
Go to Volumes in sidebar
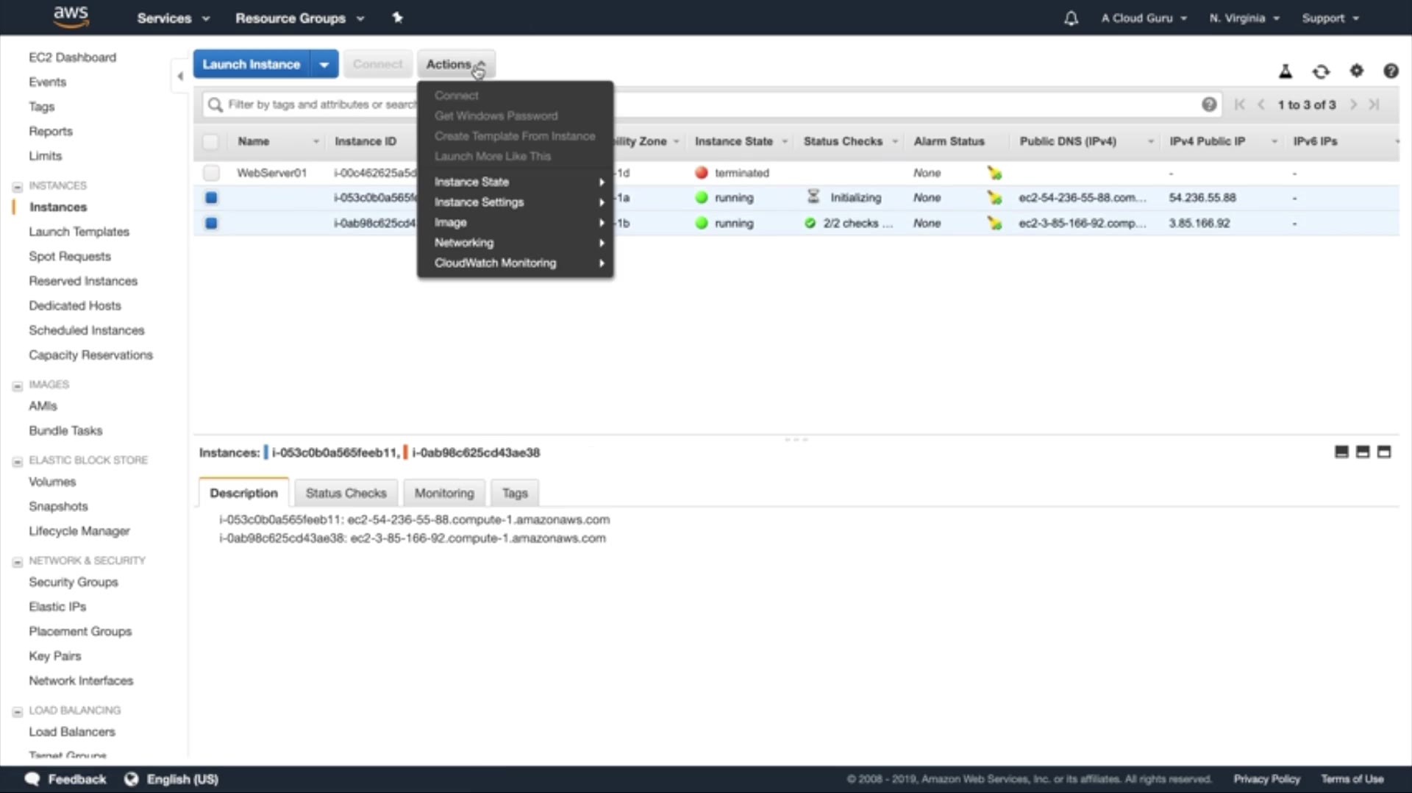coord(52,482)
